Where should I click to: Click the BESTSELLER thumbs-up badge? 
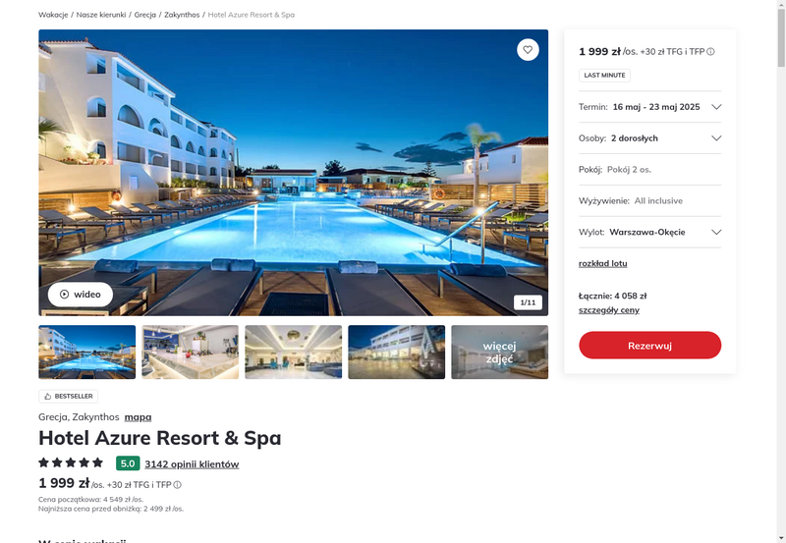tap(68, 397)
